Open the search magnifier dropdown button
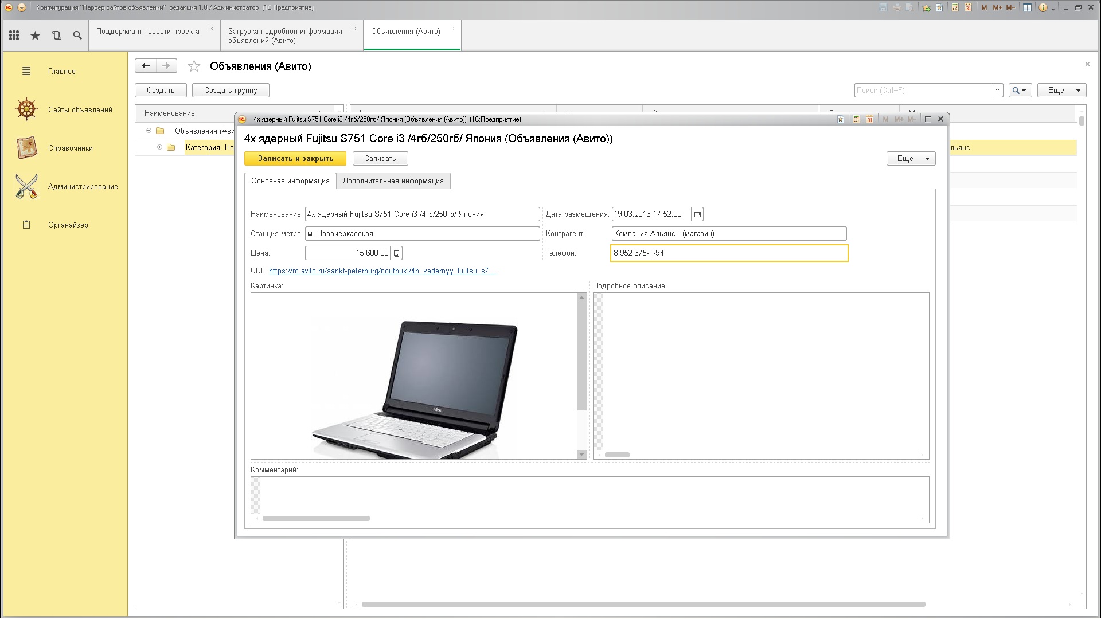 1020,91
